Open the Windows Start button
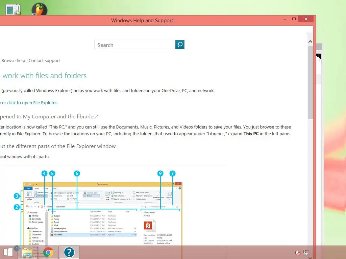The width and height of the screenshot is (346, 259). coord(8,252)
